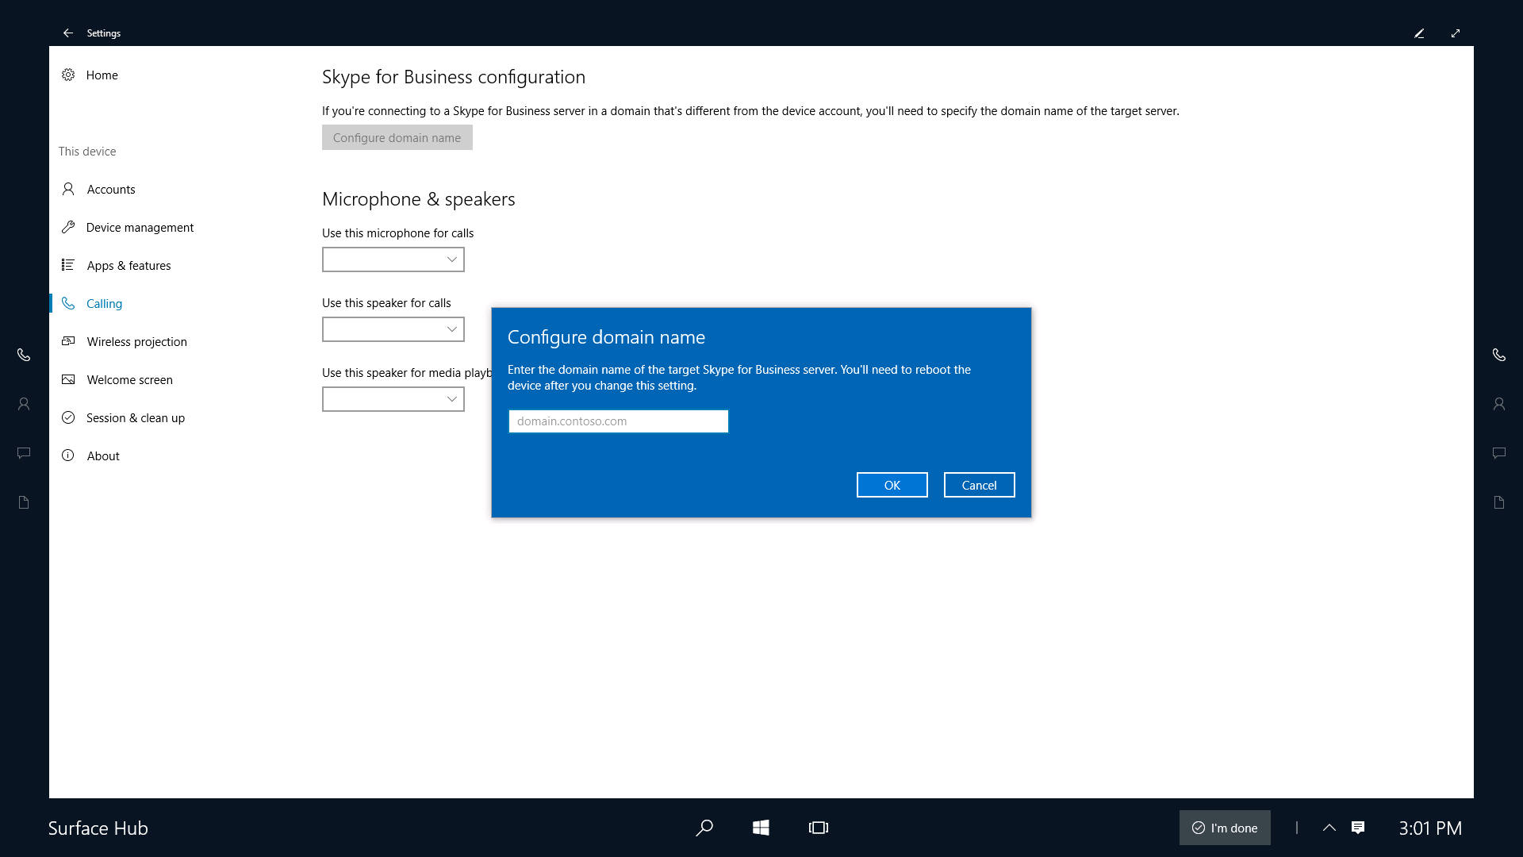Expand the speaker dropdown for calls
Screen dimensions: 1523x857
[x=452, y=329]
